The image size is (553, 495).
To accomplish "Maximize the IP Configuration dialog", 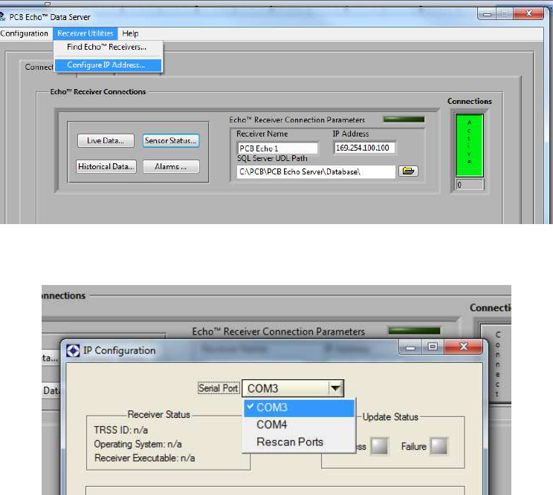I will click(433, 347).
